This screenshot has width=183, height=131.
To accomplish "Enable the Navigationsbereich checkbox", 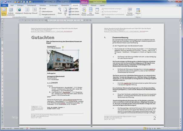I will (40, 14).
